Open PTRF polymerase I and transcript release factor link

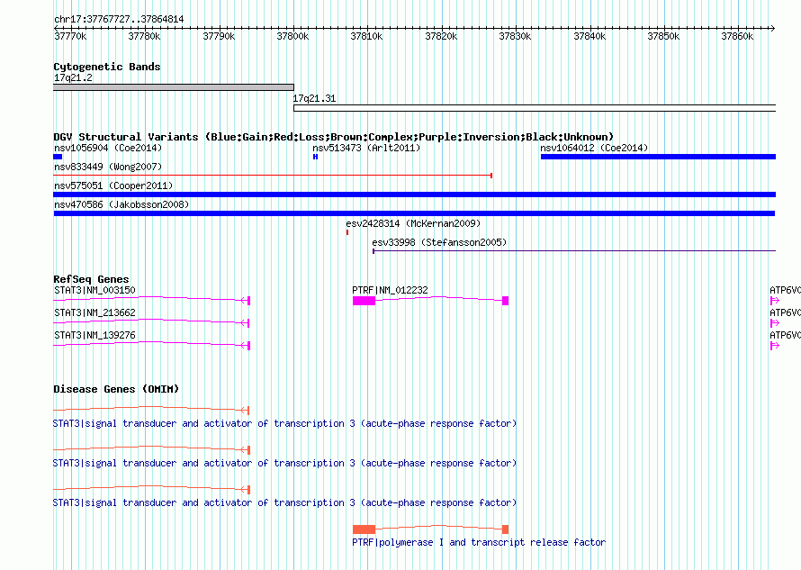tap(479, 542)
